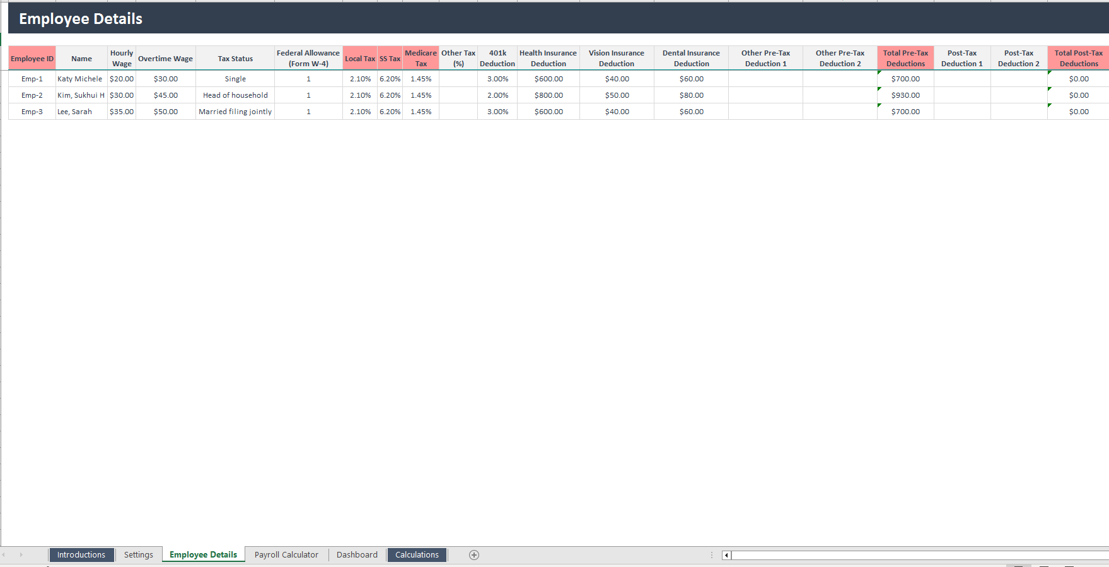Select the Local Tax column header

click(x=360, y=58)
